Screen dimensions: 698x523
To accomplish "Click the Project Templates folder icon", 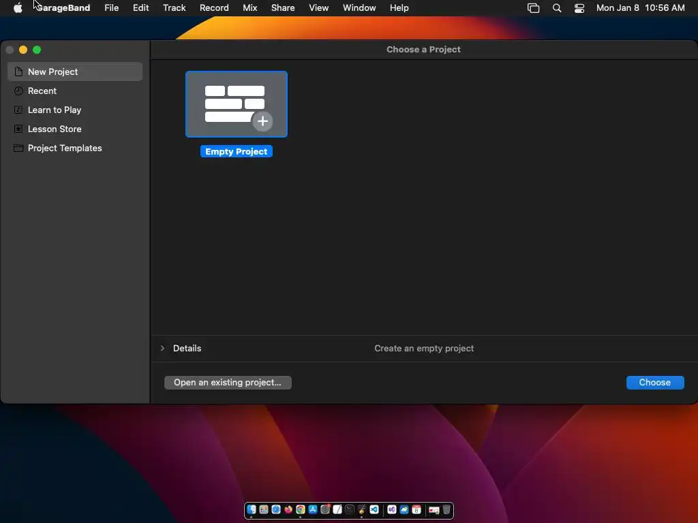I will tap(18, 148).
